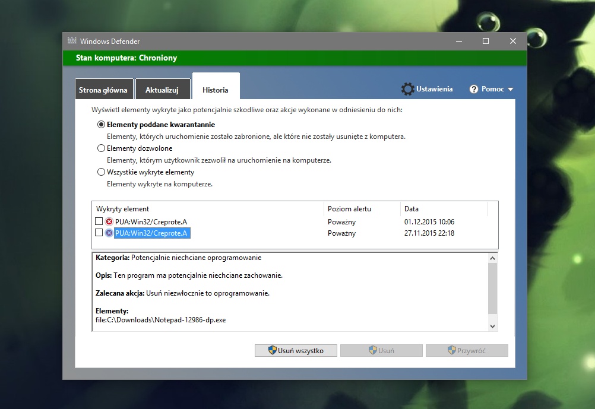Click the Windows Defender title bar icon
The height and width of the screenshot is (409, 595).
72,40
